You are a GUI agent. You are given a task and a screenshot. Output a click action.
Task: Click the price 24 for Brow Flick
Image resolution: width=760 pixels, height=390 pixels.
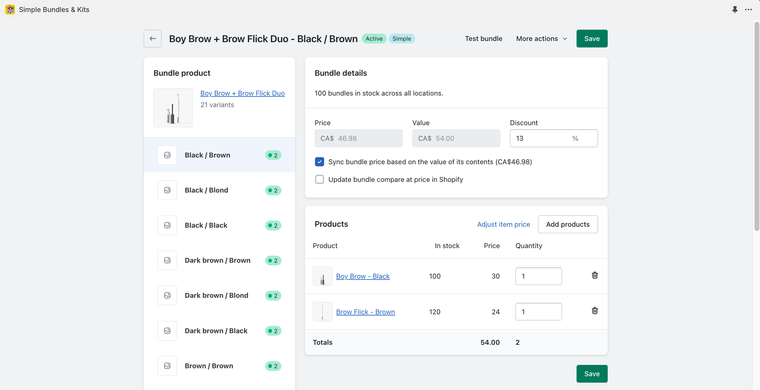(496, 312)
